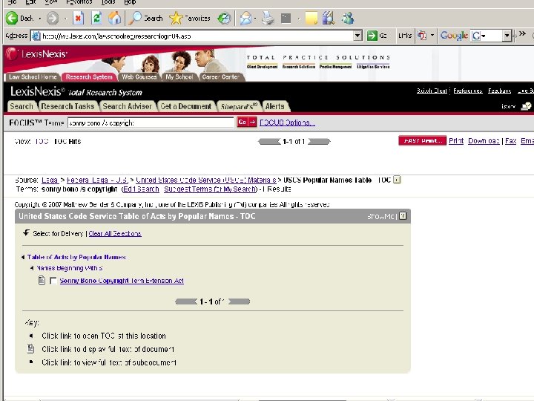Open the Favorites menu
Viewport: 534px width, 401px height.
pos(79,2)
